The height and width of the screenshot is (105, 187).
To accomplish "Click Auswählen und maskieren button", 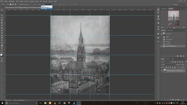I will tap(74, 4).
